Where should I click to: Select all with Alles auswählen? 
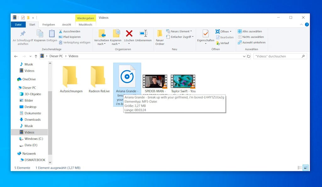tap(250, 31)
